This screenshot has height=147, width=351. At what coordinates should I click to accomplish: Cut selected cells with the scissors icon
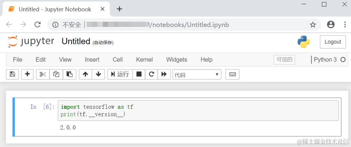(43, 74)
